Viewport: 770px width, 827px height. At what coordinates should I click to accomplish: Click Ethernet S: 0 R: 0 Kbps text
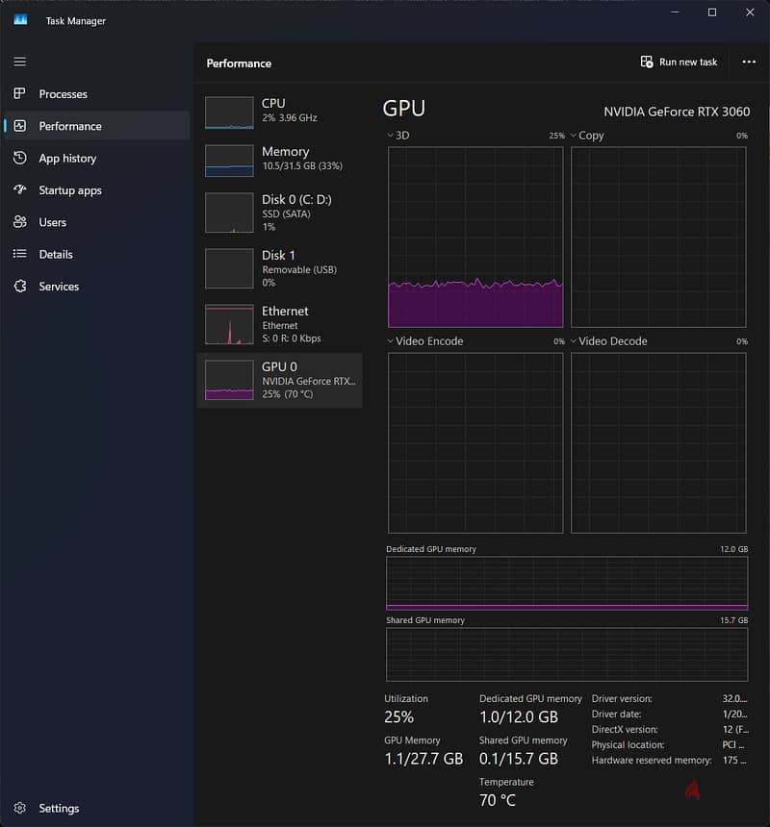point(292,338)
